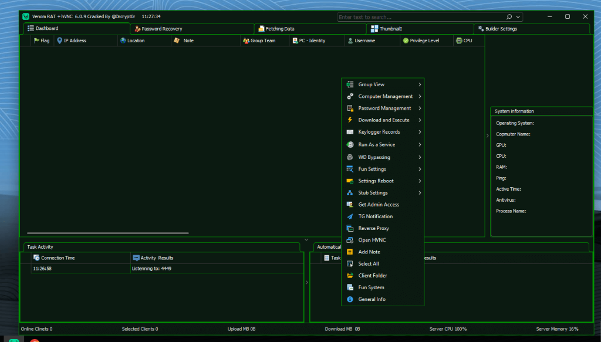Click the General Info information icon
The height and width of the screenshot is (342, 601).
pos(351,299)
